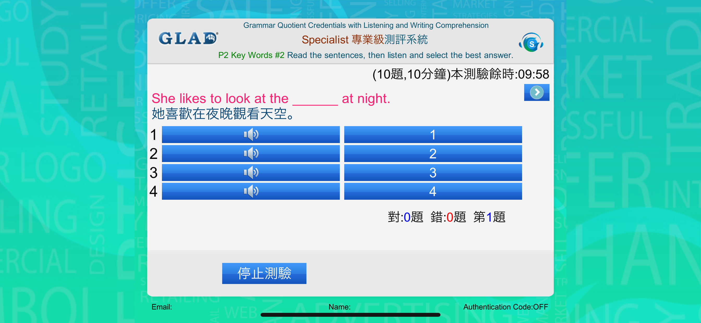Click the correct count 對:0題
Screen dimensions: 701x323
tap(406, 217)
